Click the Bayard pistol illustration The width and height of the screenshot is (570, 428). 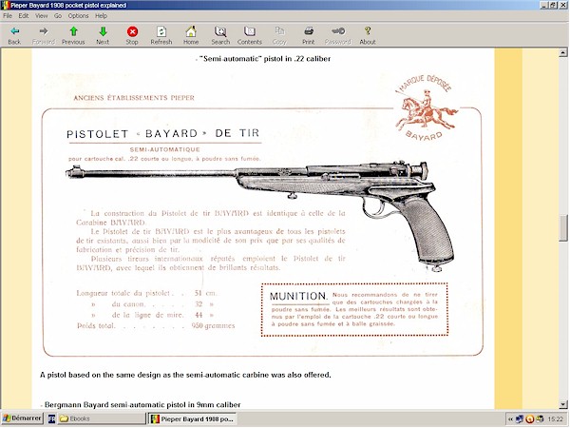[260, 215]
